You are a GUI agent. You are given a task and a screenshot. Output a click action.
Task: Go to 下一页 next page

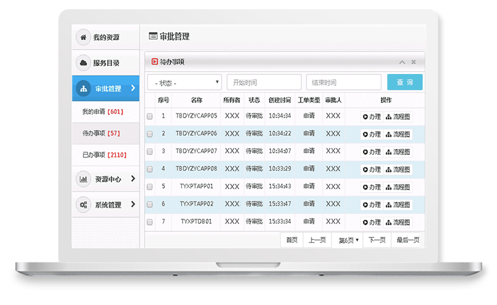(377, 240)
